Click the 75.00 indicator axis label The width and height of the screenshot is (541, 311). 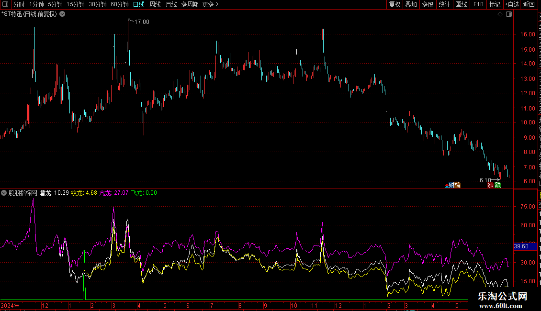pyautogui.click(x=528, y=207)
